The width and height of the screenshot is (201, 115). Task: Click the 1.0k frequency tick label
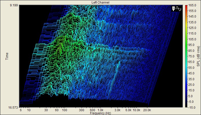click(x=101, y=110)
